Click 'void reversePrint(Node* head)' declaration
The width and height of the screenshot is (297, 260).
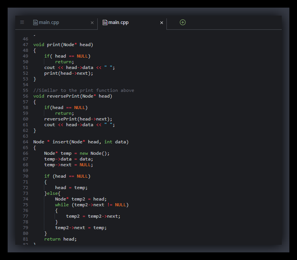click(73, 96)
